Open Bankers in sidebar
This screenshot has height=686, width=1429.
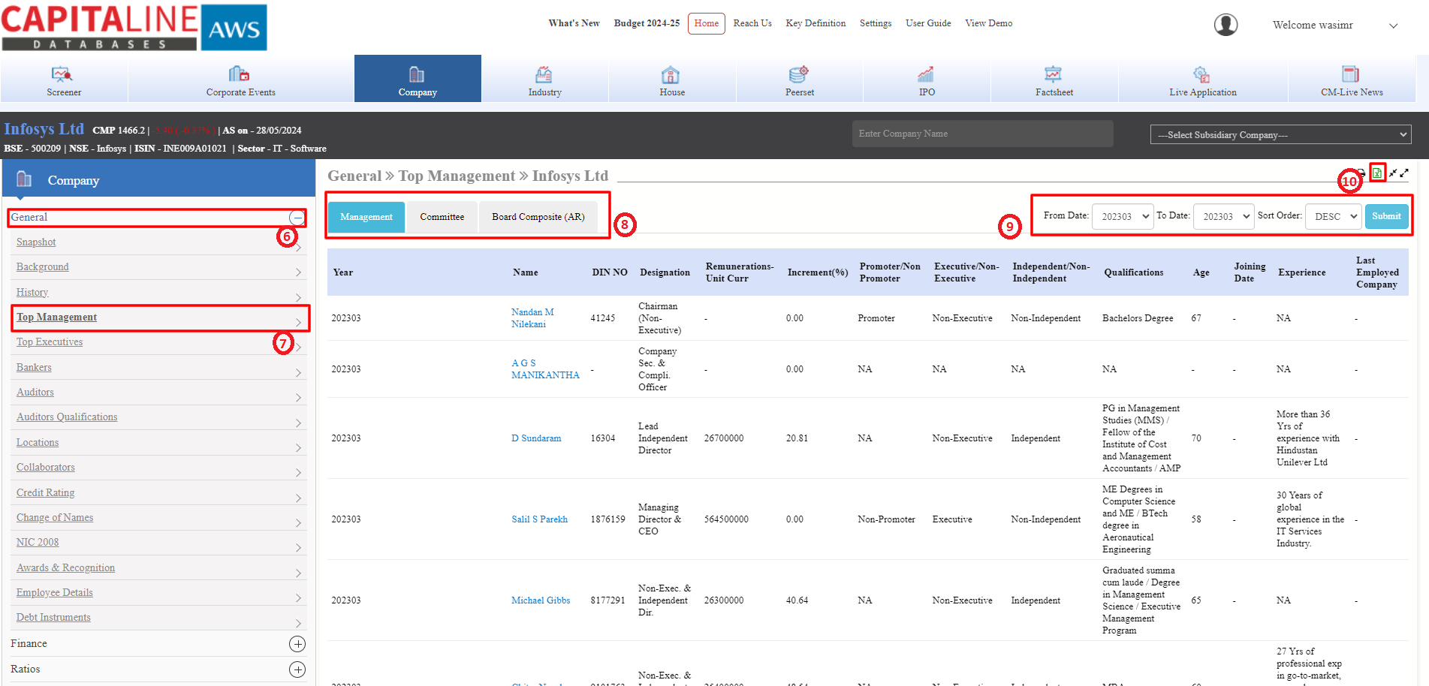tap(34, 368)
